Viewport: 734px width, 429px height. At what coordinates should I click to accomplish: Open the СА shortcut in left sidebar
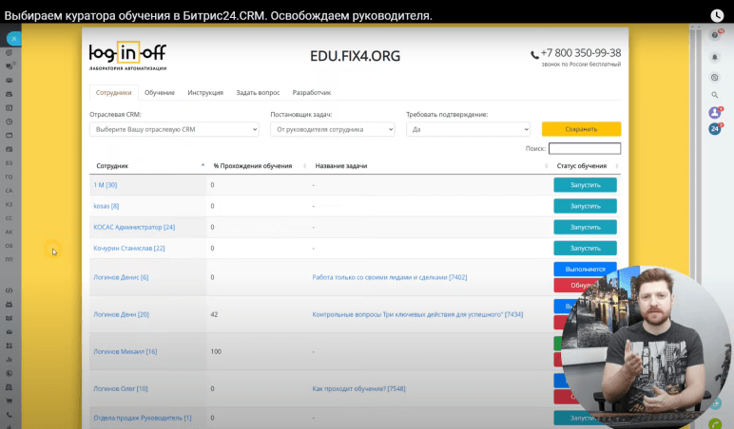click(9, 191)
